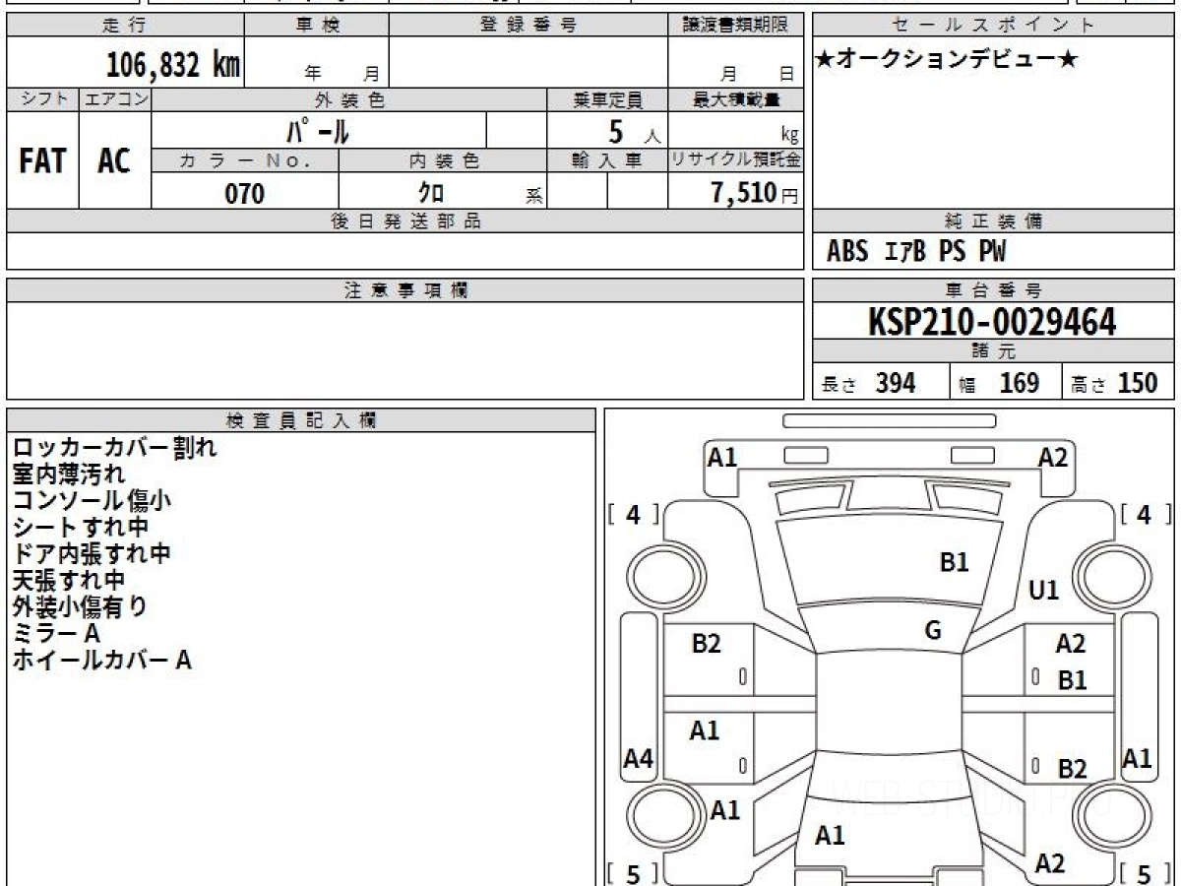
Task: Select the equipment list ABS エアB PS PW
Action: point(916,252)
